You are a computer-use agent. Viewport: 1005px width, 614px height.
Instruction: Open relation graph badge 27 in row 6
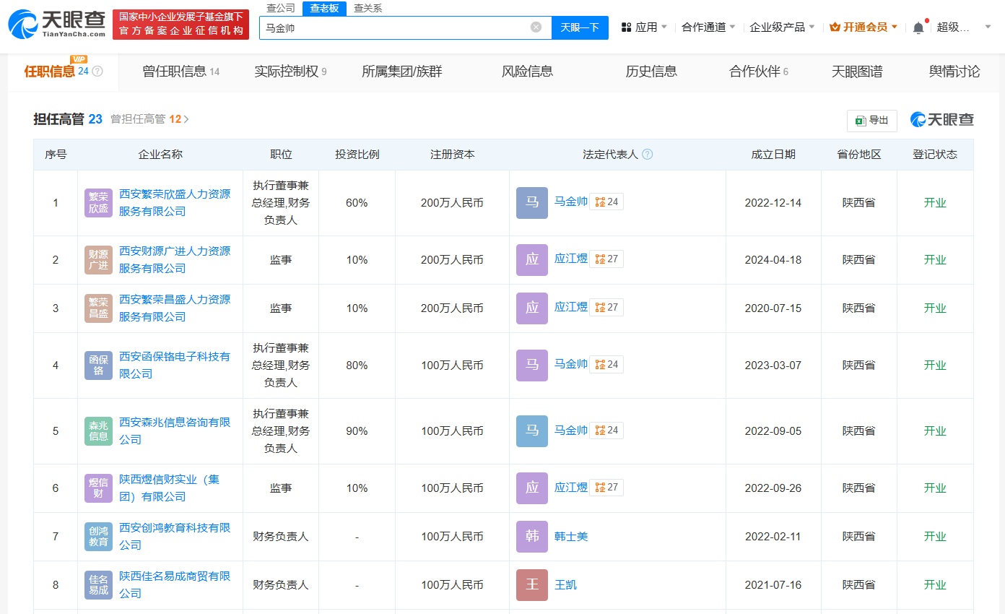click(x=606, y=488)
